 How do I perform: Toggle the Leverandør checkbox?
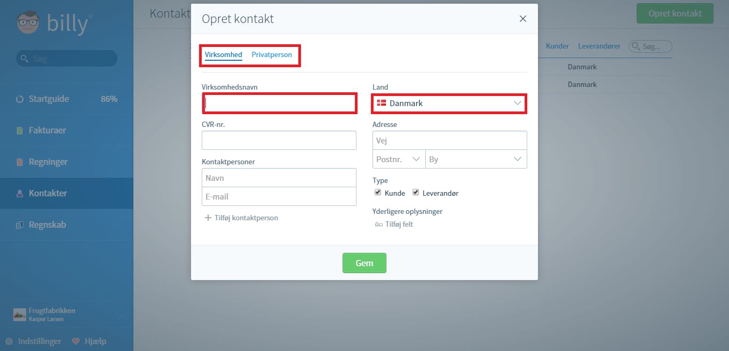[416, 193]
